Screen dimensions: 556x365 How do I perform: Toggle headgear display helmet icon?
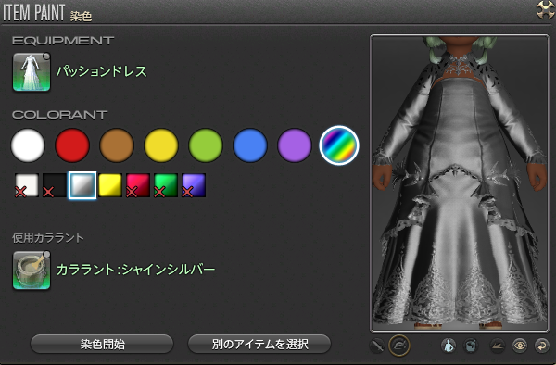coord(399,346)
